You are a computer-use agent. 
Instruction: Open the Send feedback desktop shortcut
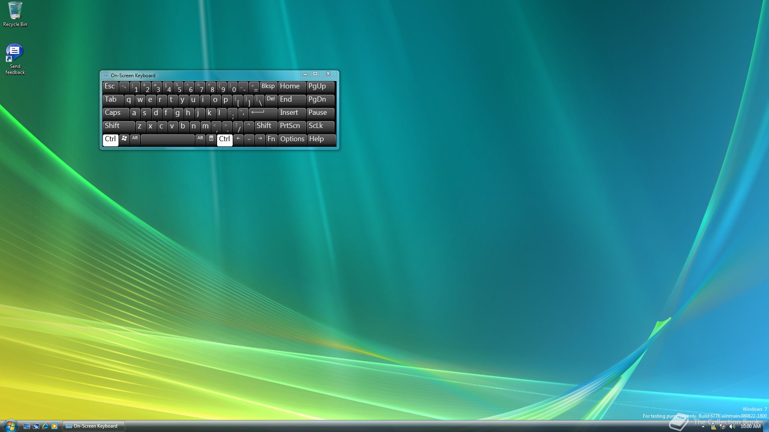15,59
